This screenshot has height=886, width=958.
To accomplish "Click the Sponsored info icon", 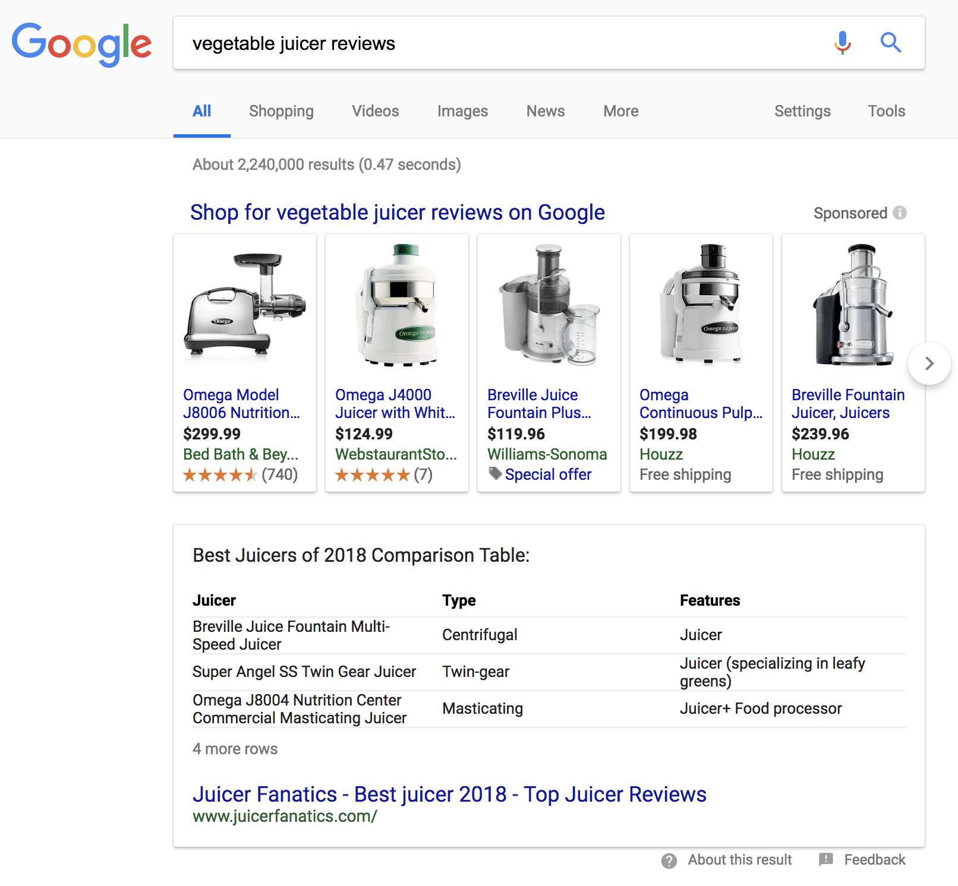I will point(900,213).
